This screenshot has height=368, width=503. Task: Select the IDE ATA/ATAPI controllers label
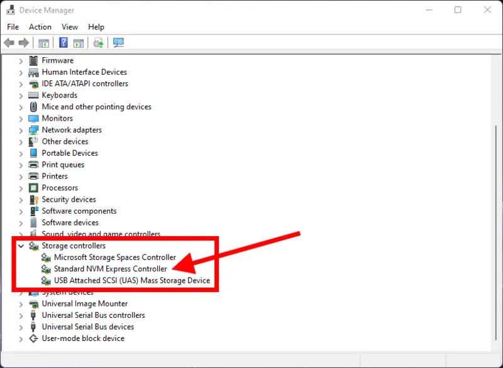85,84
